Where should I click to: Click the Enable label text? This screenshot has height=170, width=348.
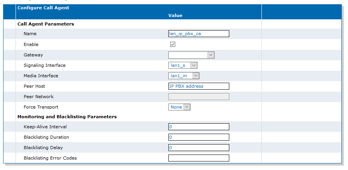(x=31, y=44)
